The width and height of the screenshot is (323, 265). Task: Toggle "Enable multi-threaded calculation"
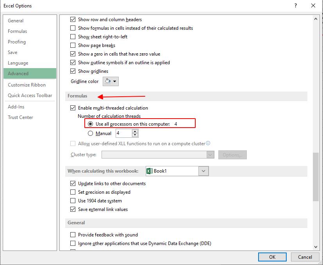72,108
